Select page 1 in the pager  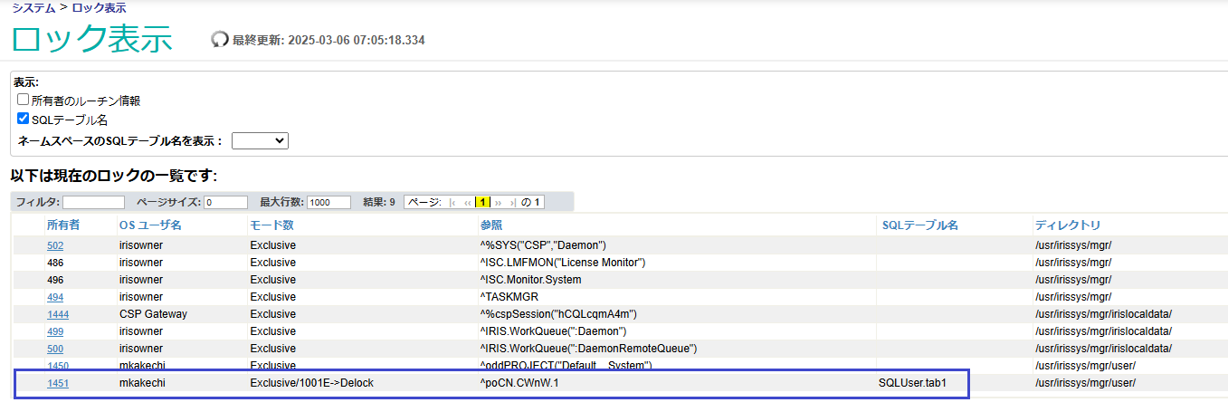coord(483,202)
